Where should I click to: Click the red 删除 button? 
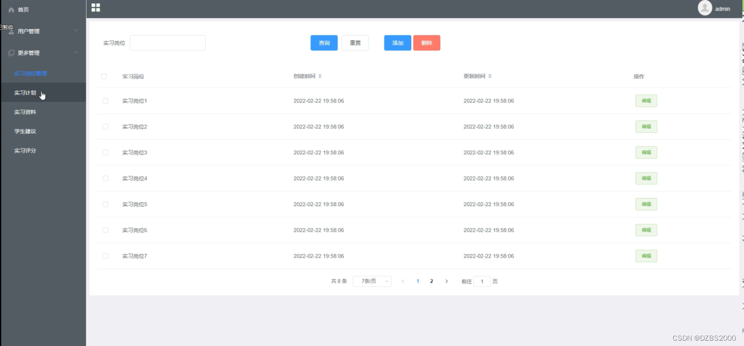[x=427, y=43]
